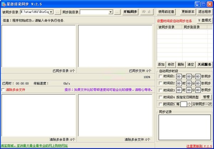This screenshot has height=149, width=214.
Task: Enable the 时间段4 checkbox
Action: pyautogui.click(x=160, y=97)
